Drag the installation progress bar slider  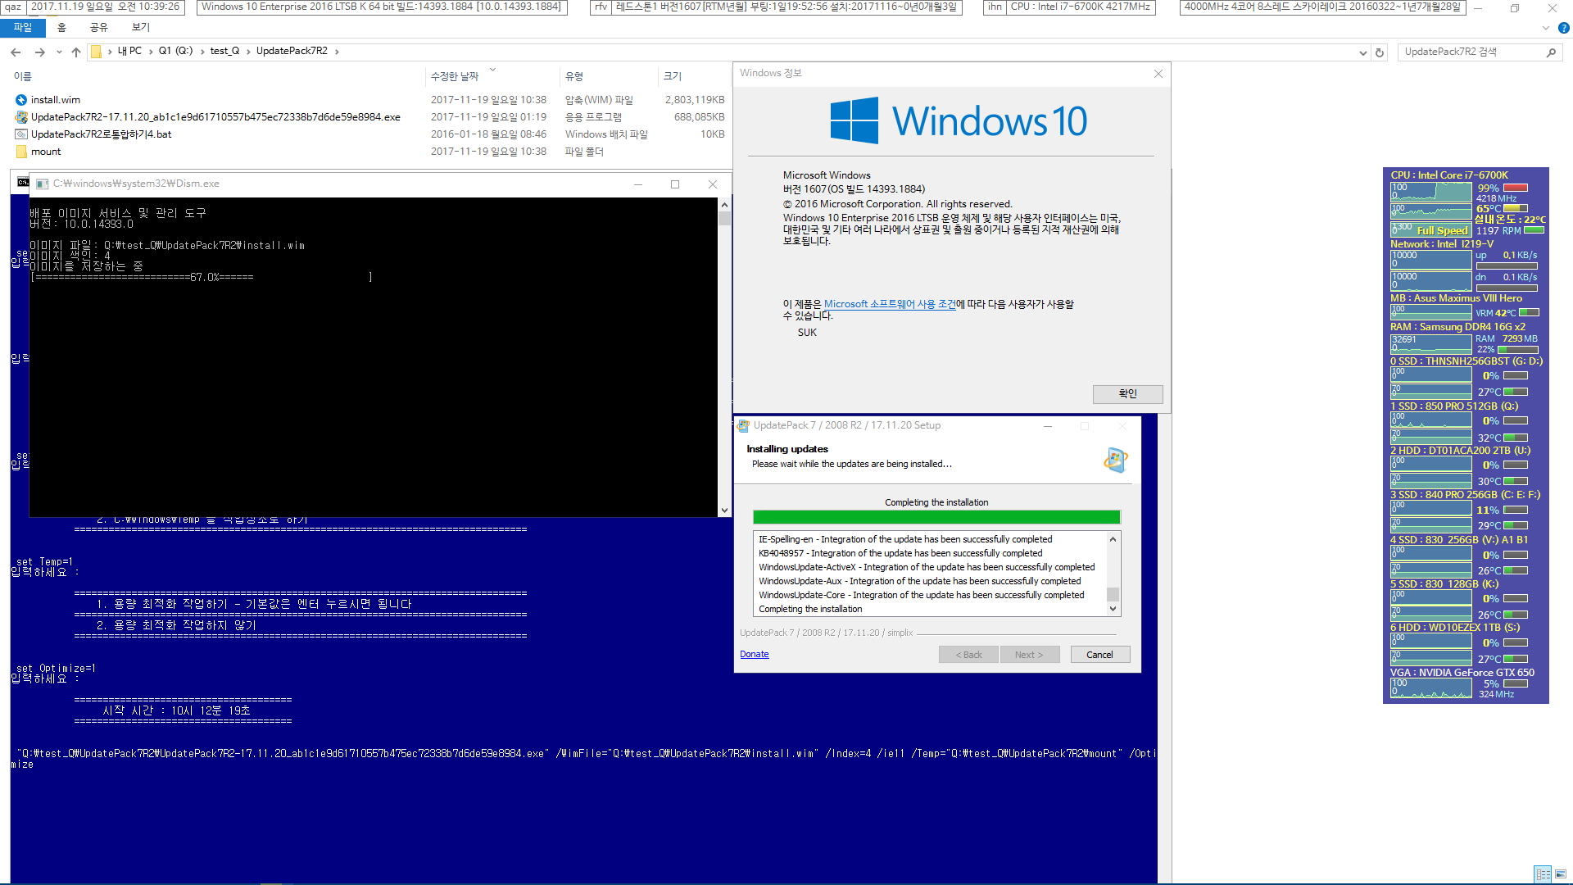click(x=936, y=516)
